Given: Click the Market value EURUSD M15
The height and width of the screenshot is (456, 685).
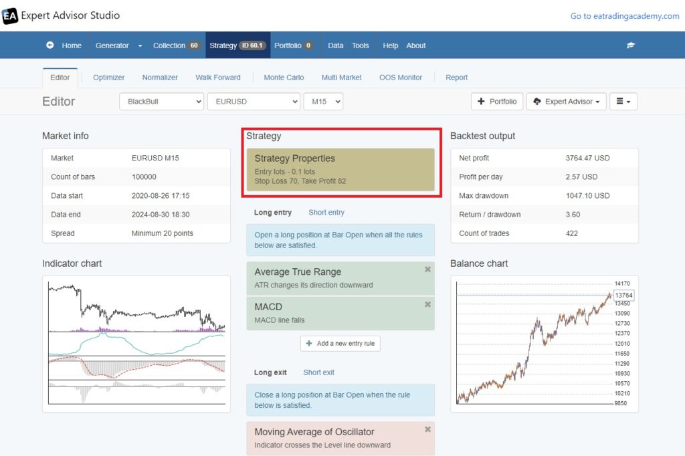Looking at the screenshot, I should pos(155,158).
